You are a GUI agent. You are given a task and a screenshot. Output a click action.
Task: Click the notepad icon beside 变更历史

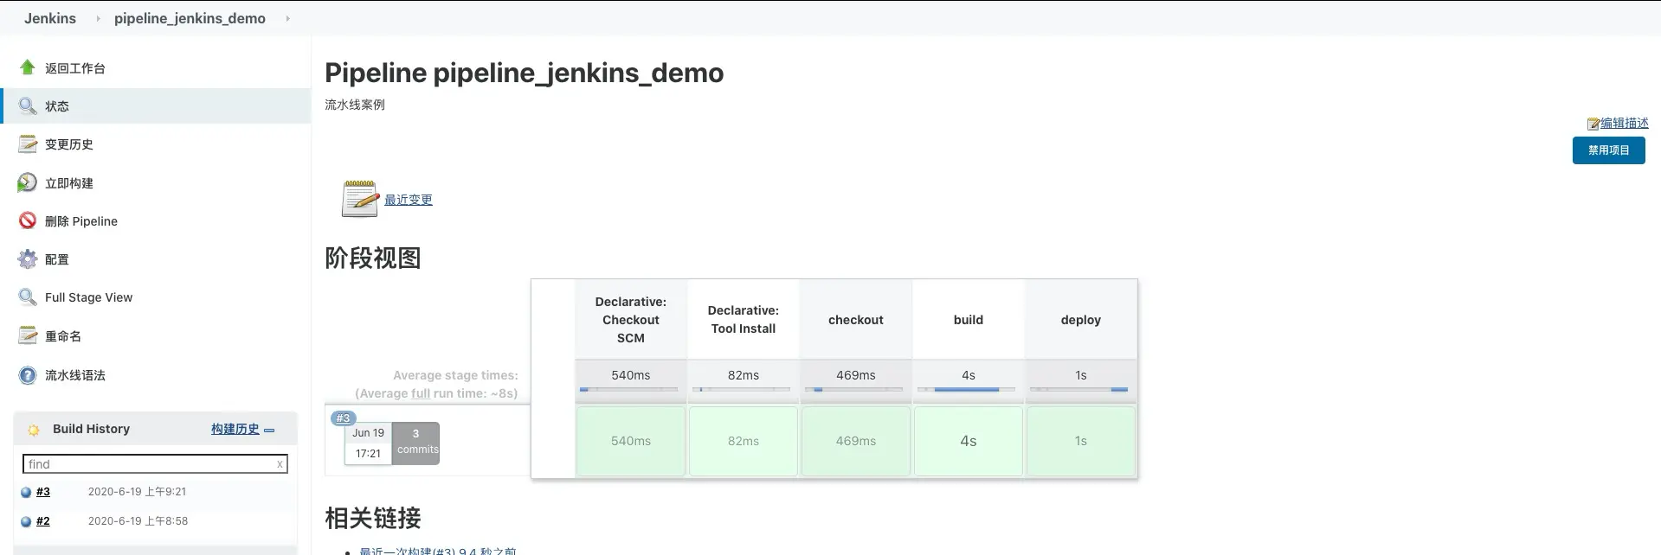point(28,144)
